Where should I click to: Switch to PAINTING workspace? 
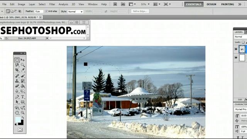227,4
